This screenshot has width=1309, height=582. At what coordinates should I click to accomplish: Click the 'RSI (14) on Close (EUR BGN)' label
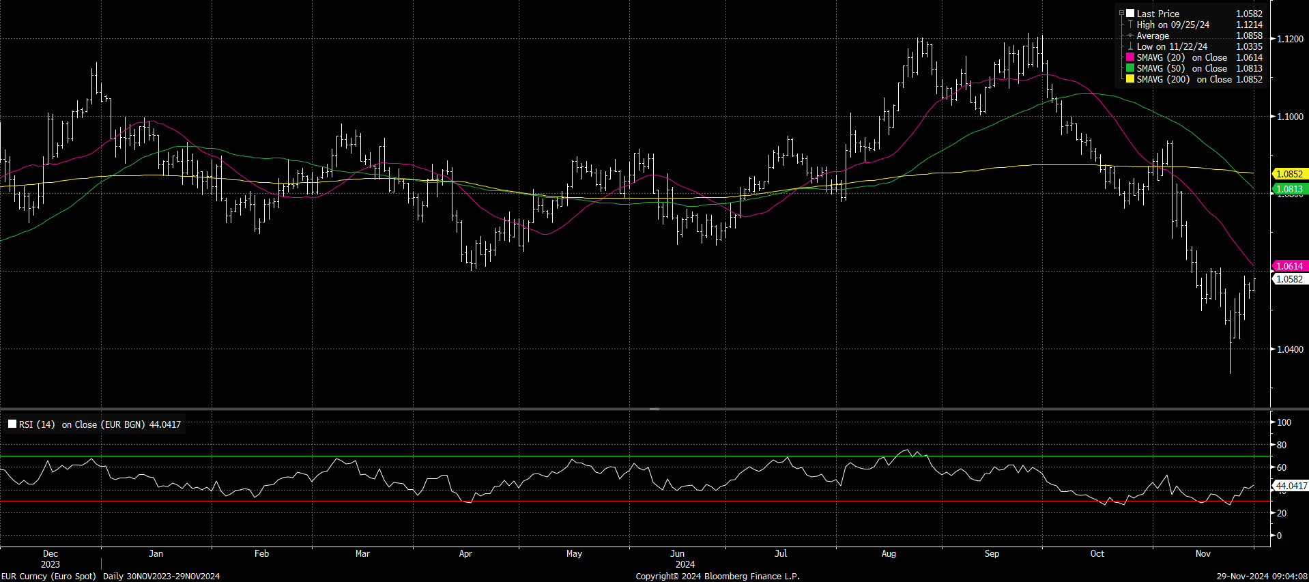click(x=82, y=424)
